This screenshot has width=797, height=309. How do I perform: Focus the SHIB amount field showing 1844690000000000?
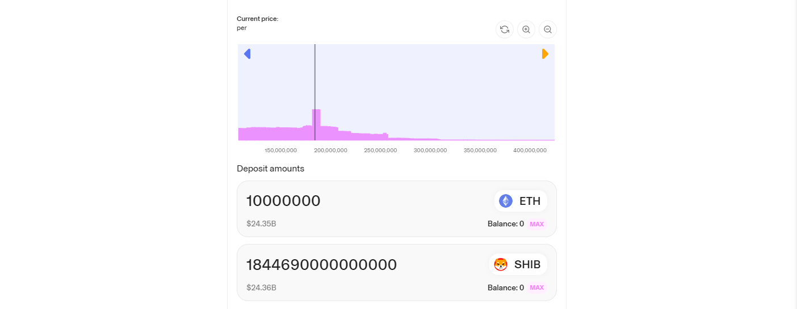(321, 264)
